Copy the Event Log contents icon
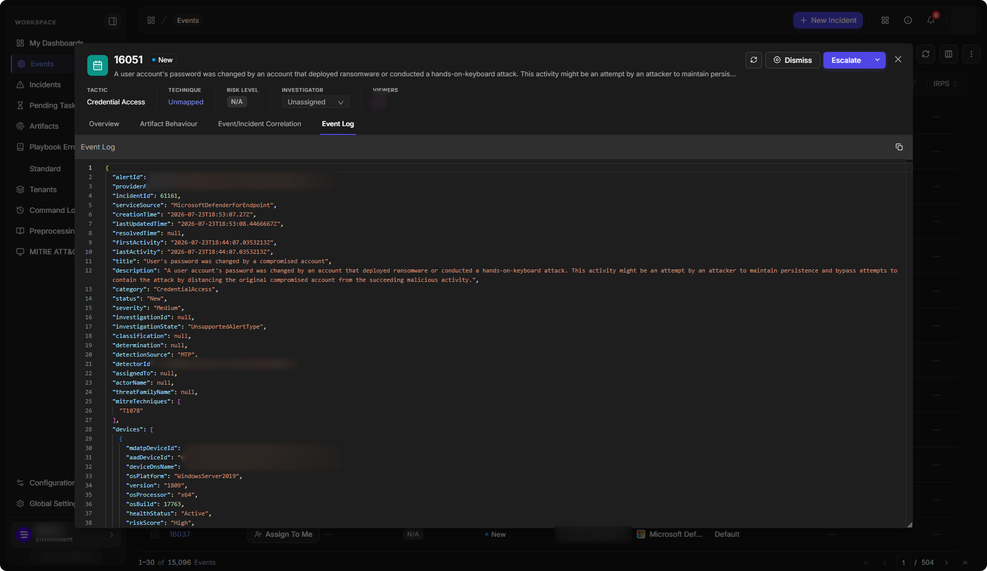 [899, 147]
